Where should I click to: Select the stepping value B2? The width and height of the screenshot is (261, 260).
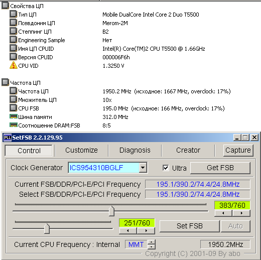105,32
